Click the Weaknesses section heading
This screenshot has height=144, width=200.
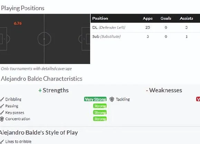point(164,90)
